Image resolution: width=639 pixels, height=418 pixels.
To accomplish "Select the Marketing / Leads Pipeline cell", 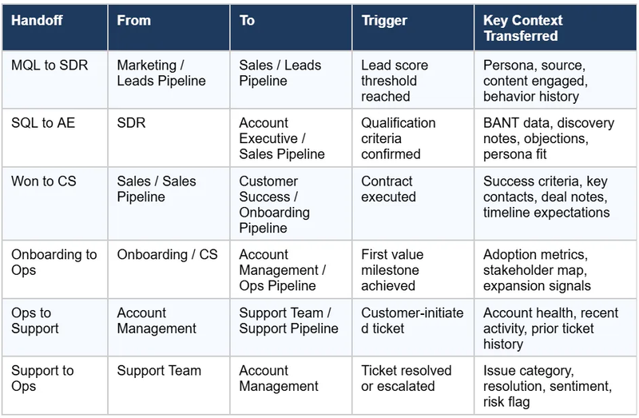I will click(x=161, y=73).
